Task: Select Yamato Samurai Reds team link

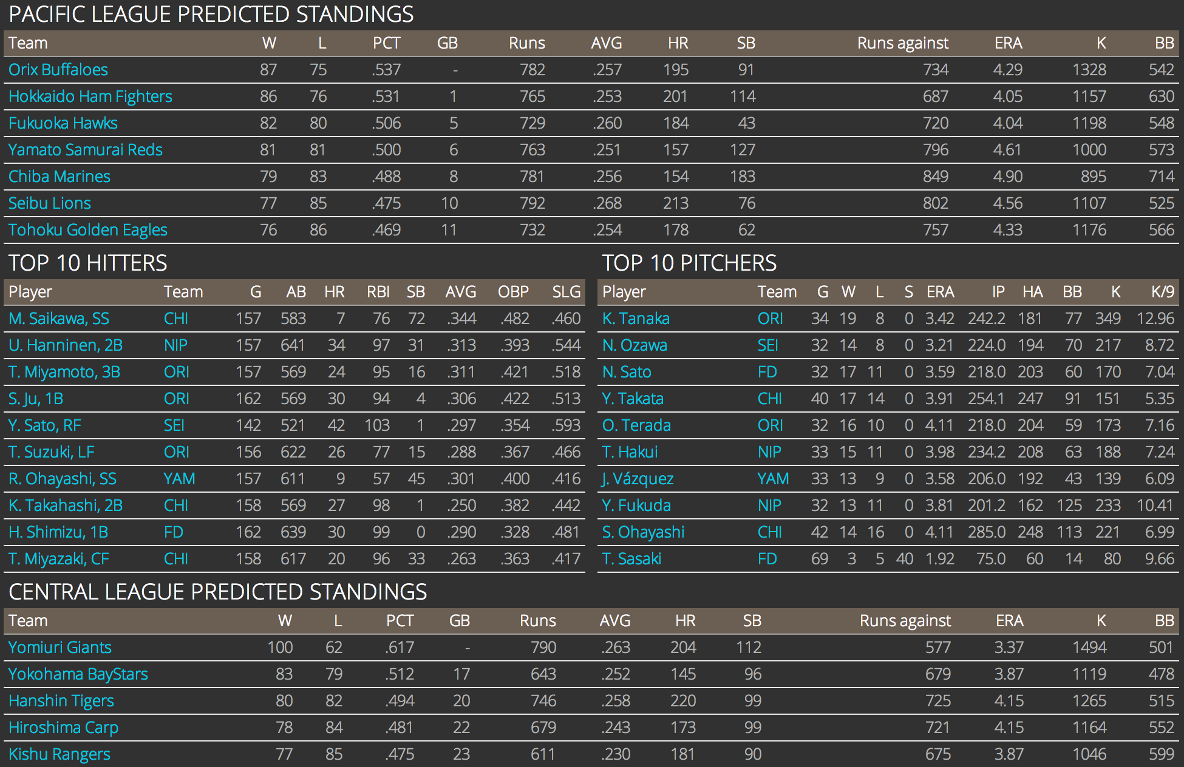Action: (85, 150)
